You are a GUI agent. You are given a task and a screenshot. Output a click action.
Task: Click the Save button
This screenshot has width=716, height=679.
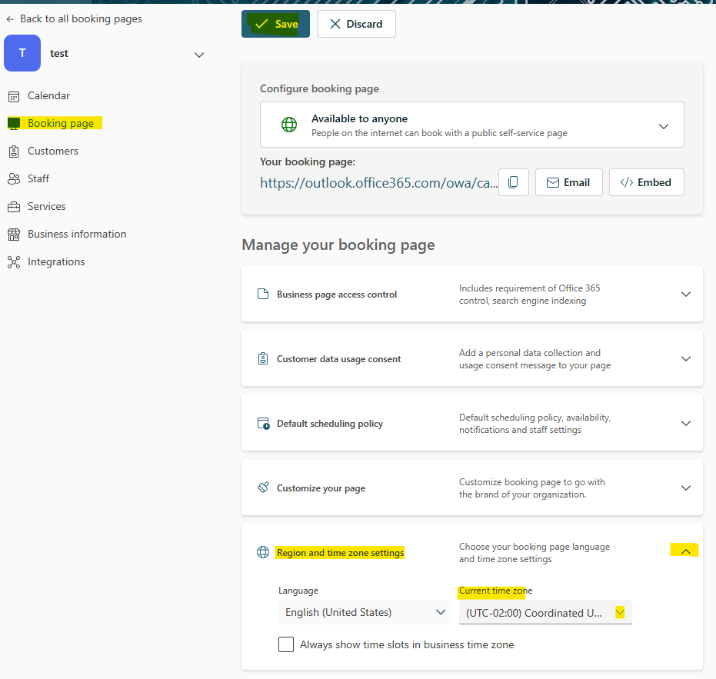275,24
